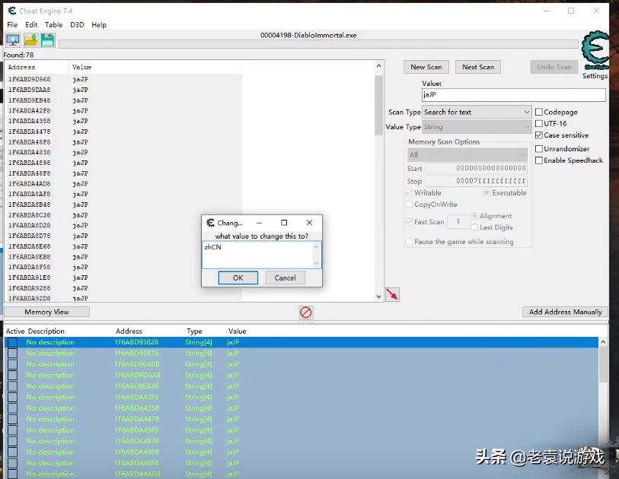Uncheck the Case sensitive option
The image size is (619, 479).
pos(539,135)
